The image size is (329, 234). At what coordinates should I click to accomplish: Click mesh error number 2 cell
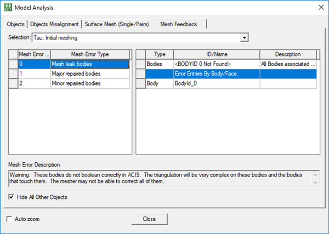point(35,83)
